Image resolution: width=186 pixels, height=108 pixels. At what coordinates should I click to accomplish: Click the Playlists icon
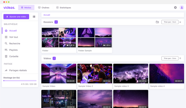[6, 50]
